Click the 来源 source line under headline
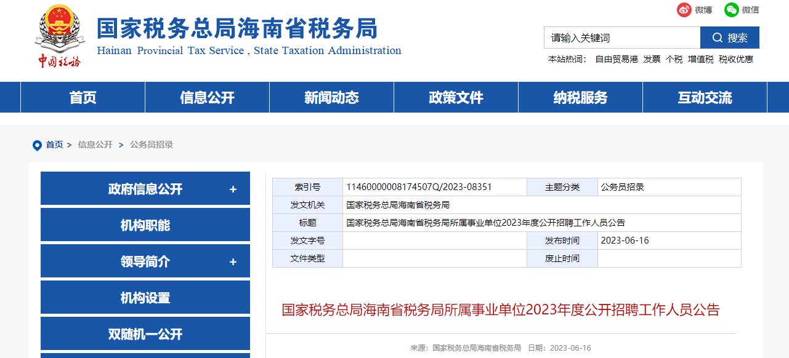The image size is (789, 358). pos(466,348)
